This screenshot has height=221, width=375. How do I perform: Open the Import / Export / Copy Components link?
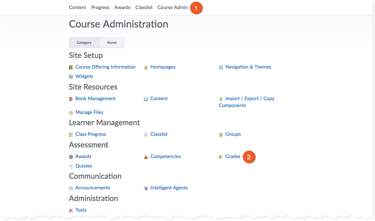[x=250, y=99]
